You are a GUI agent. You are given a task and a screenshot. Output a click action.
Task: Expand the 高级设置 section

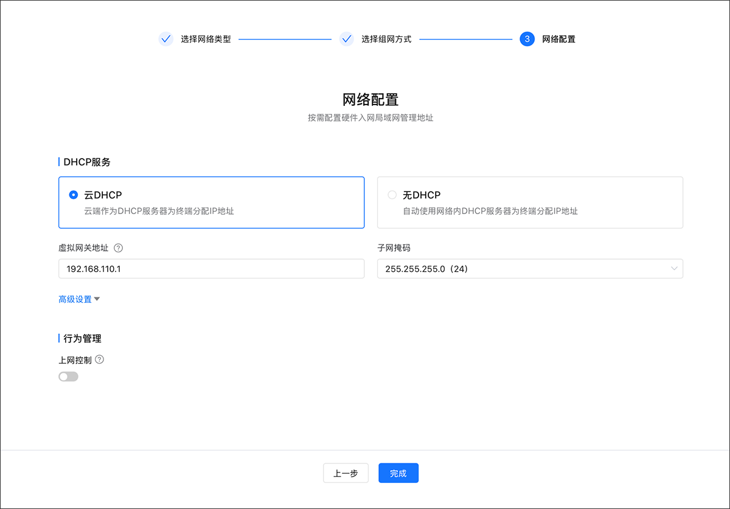click(75, 299)
